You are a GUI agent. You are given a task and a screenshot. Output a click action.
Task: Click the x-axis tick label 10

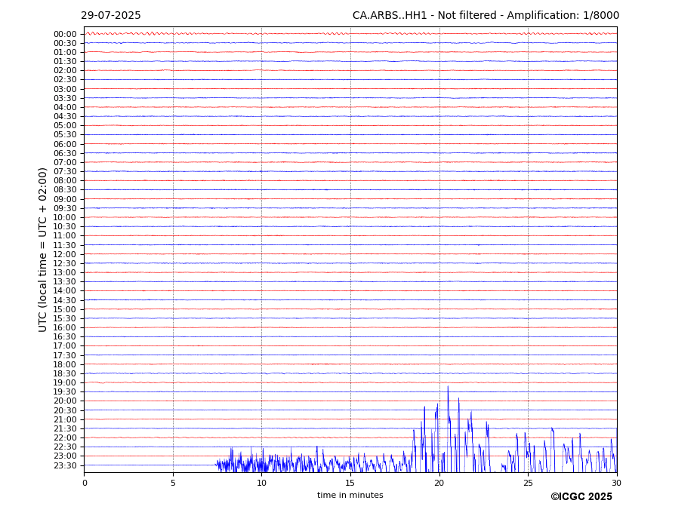(261, 483)
